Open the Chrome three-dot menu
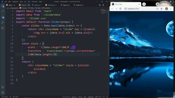The image size is (175, 98). click(x=171, y=9)
